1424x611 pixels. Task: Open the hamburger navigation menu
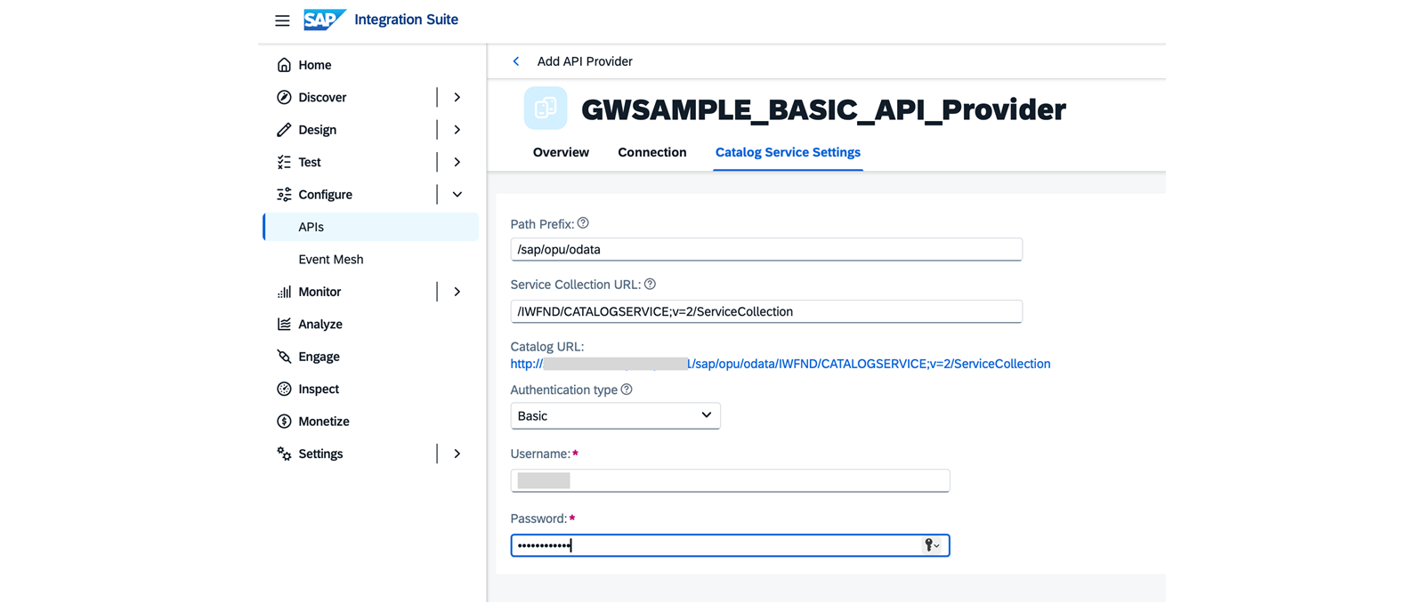coord(282,20)
